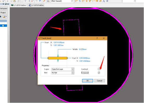Image resolution: width=144 pixels, height=103 pixels.
Task: Open the folder view options arrow
Action: pos(6,16)
